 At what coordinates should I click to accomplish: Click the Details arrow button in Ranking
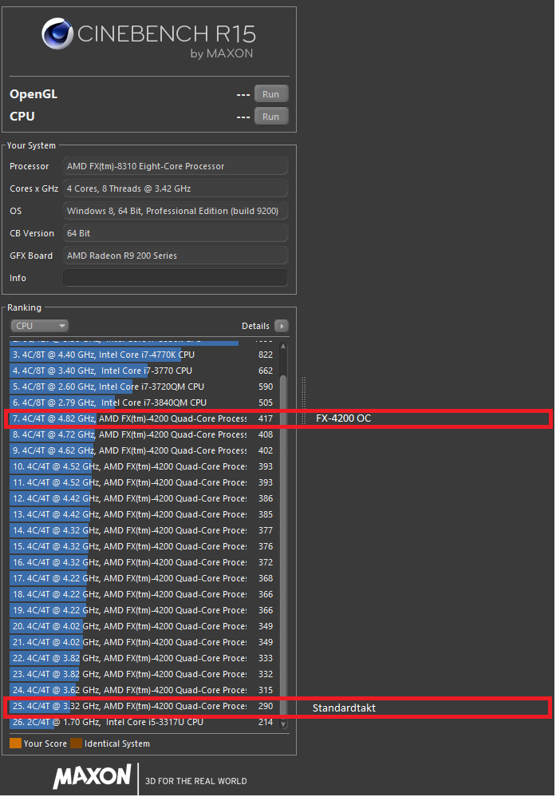coord(281,326)
